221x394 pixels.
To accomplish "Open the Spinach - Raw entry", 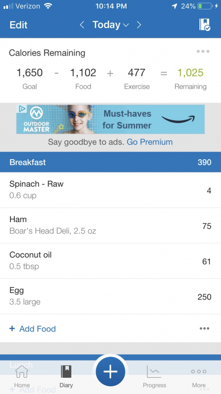I will [110, 190].
